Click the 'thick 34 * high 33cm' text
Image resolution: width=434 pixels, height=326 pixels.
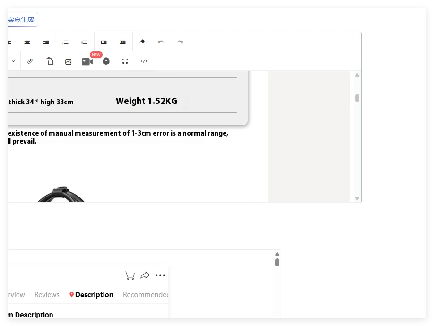tap(41, 102)
